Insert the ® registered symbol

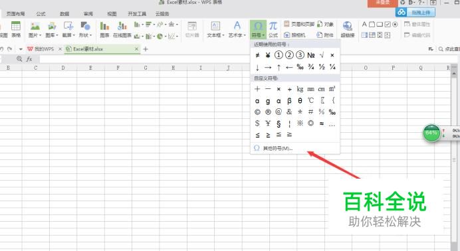click(x=268, y=112)
